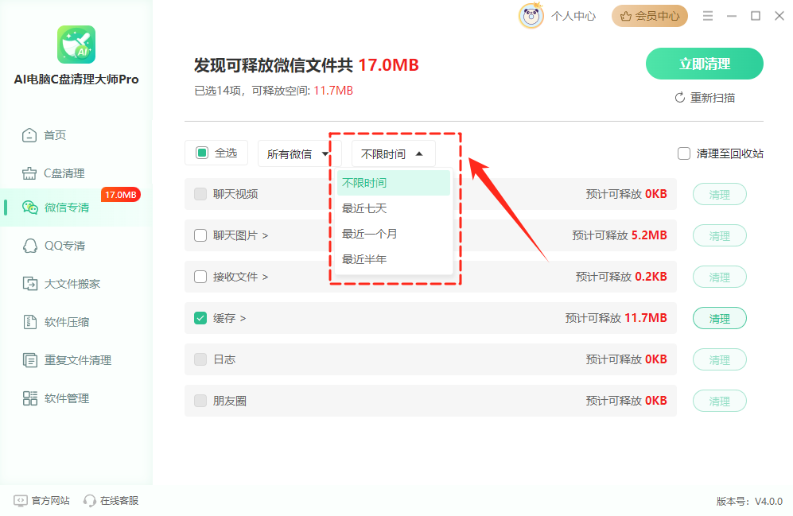Image resolution: width=793 pixels, height=516 pixels.
Task: Click the 在线客服 headset icon
Action: coord(90,501)
